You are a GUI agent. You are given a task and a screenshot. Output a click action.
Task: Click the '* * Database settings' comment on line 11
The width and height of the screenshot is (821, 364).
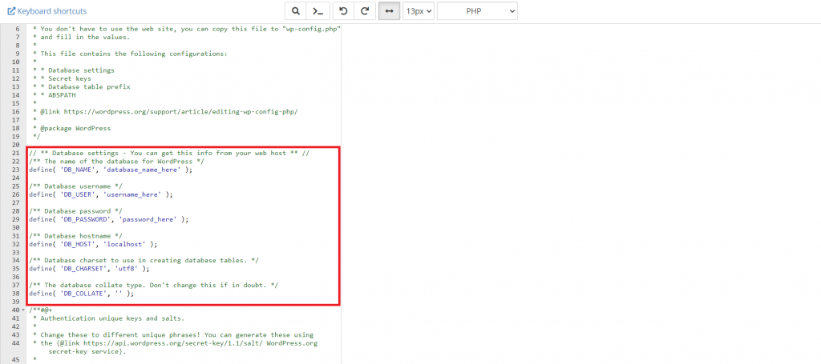73,70
